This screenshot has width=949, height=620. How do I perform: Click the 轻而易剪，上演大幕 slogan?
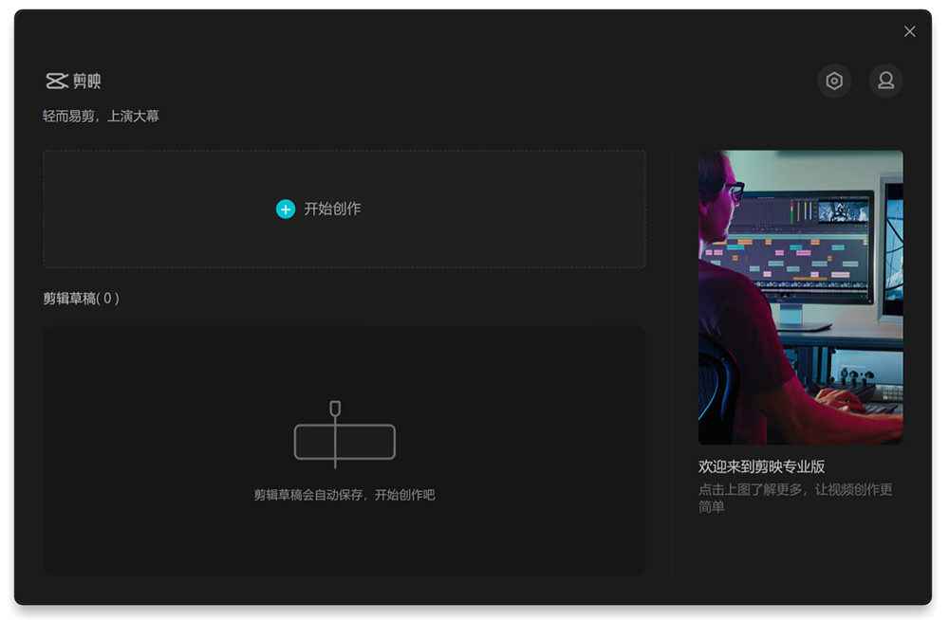click(x=101, y=117)
